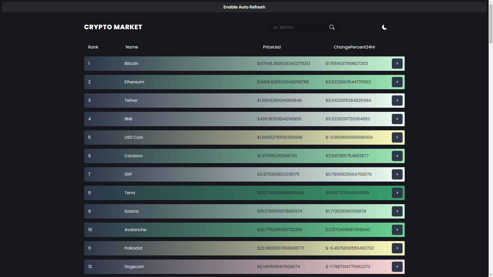Expand Tether row details arrow
493x277 pixels.
[397, 101]
